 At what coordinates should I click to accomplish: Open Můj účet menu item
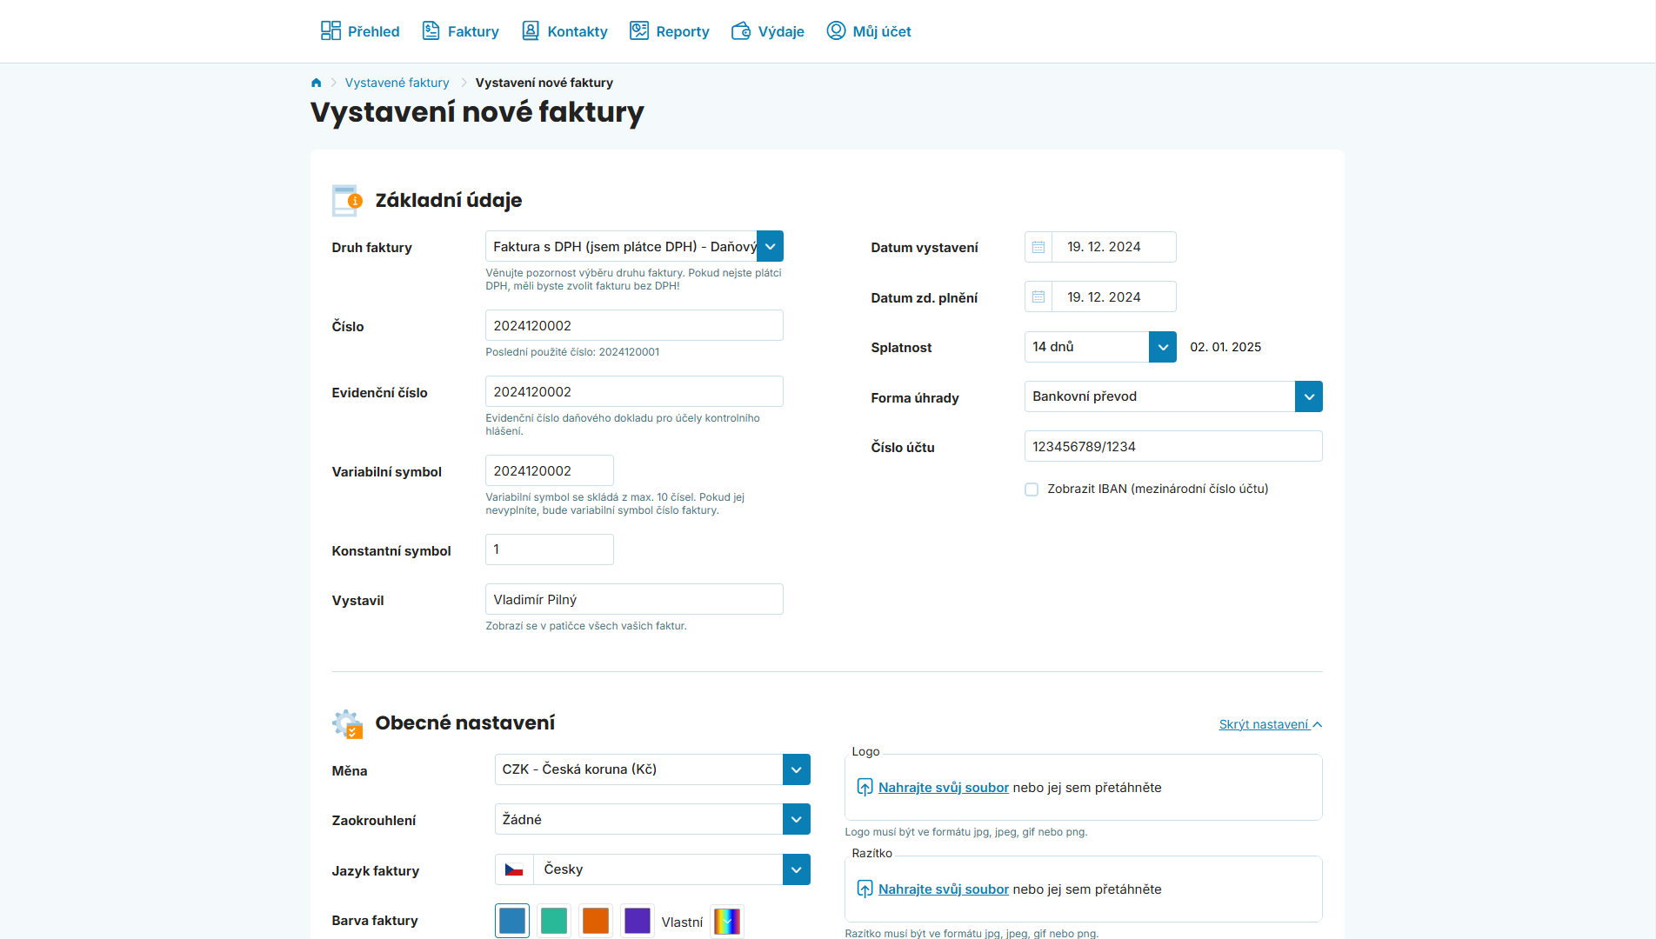868,31
